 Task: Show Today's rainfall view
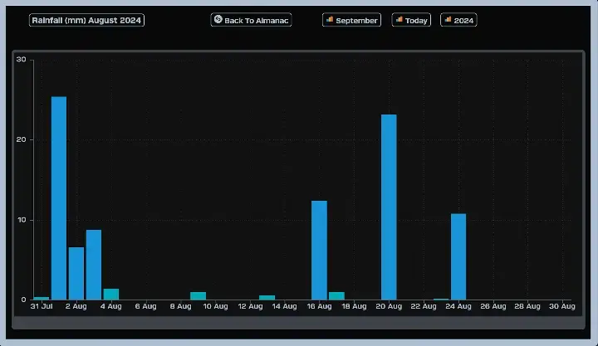[x=411, y=20]
